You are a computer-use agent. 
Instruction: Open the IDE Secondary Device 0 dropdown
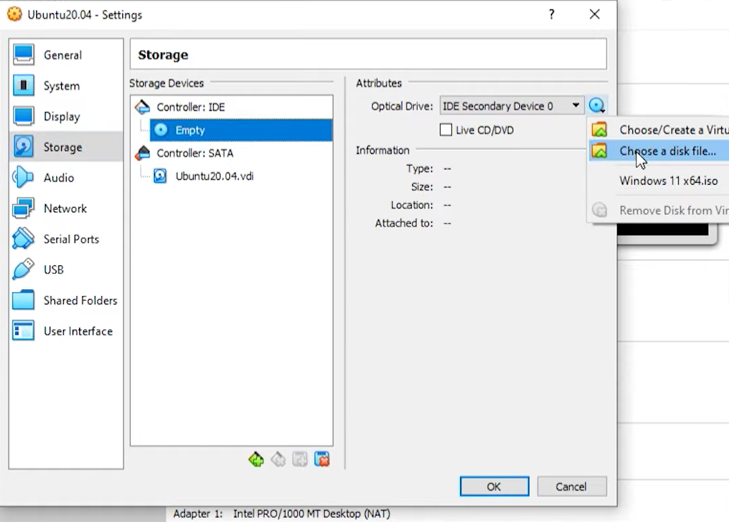512,106
